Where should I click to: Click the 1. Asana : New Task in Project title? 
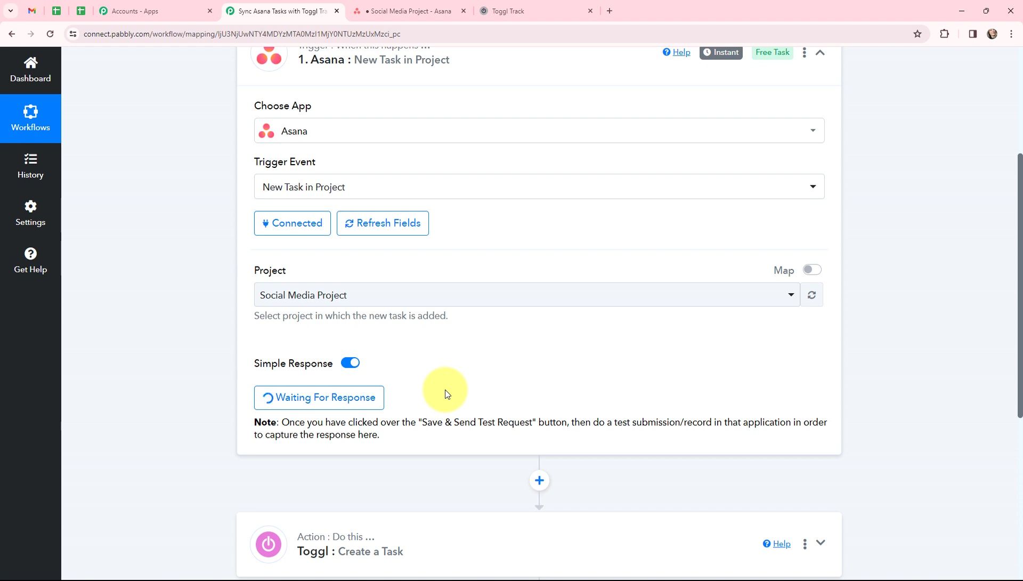pyautogui.click(x=374, y=60)
